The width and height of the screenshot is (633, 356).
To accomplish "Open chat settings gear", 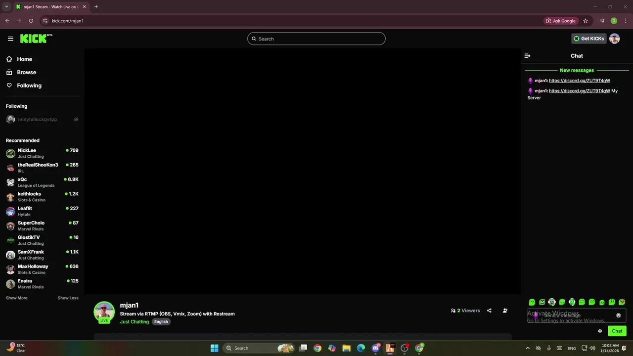I will [x=600, y=331].
